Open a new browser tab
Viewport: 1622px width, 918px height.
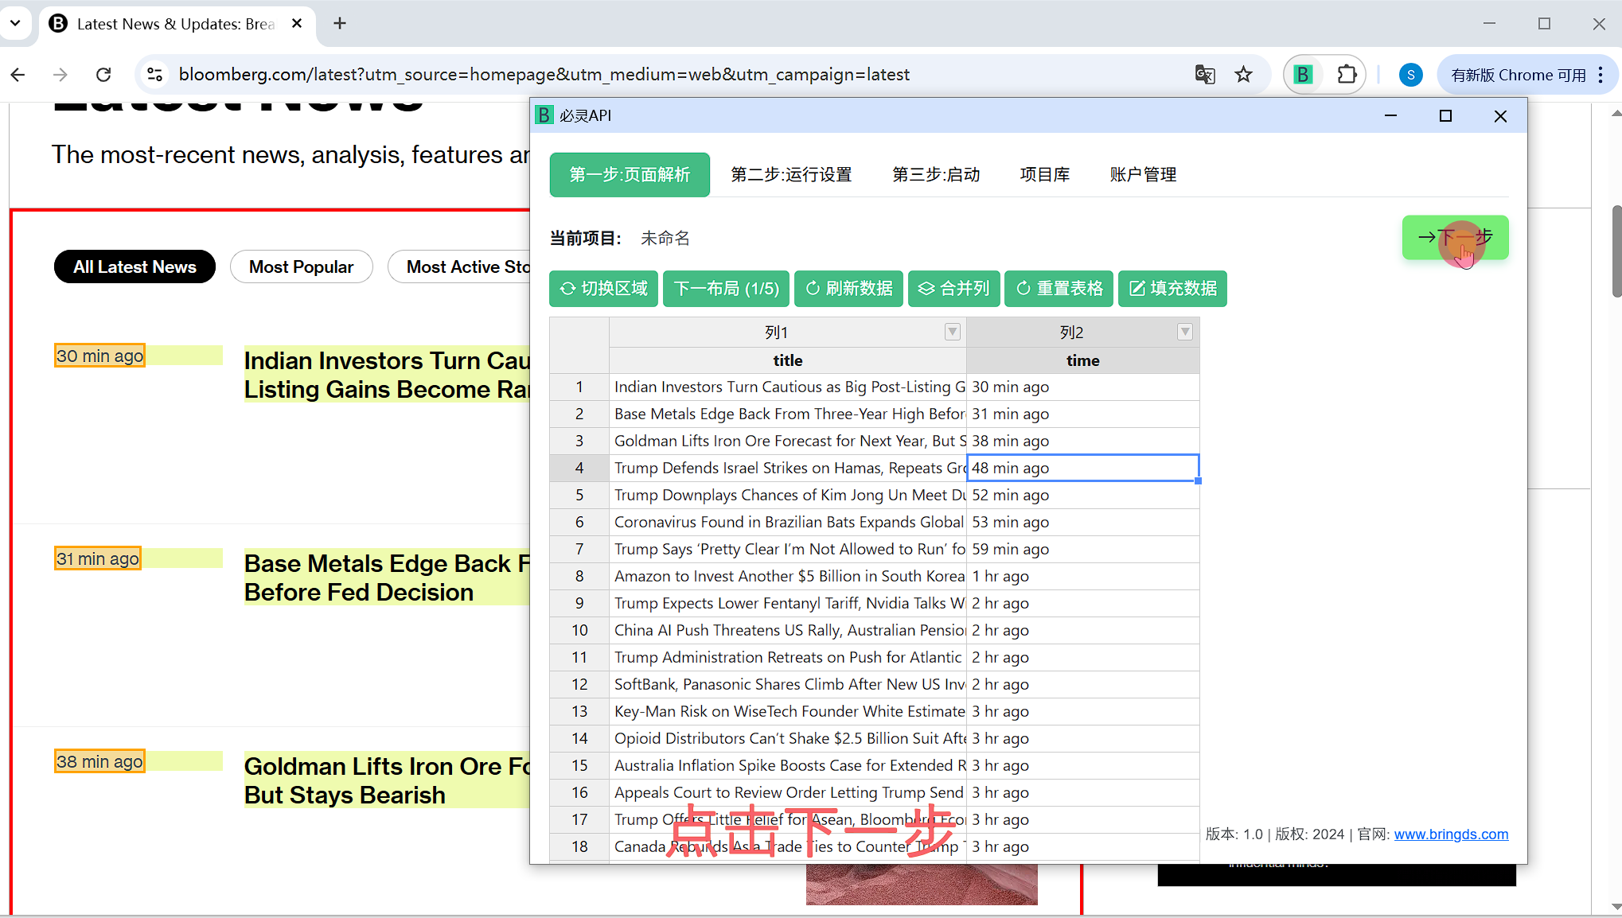click(x=340, y=24)
